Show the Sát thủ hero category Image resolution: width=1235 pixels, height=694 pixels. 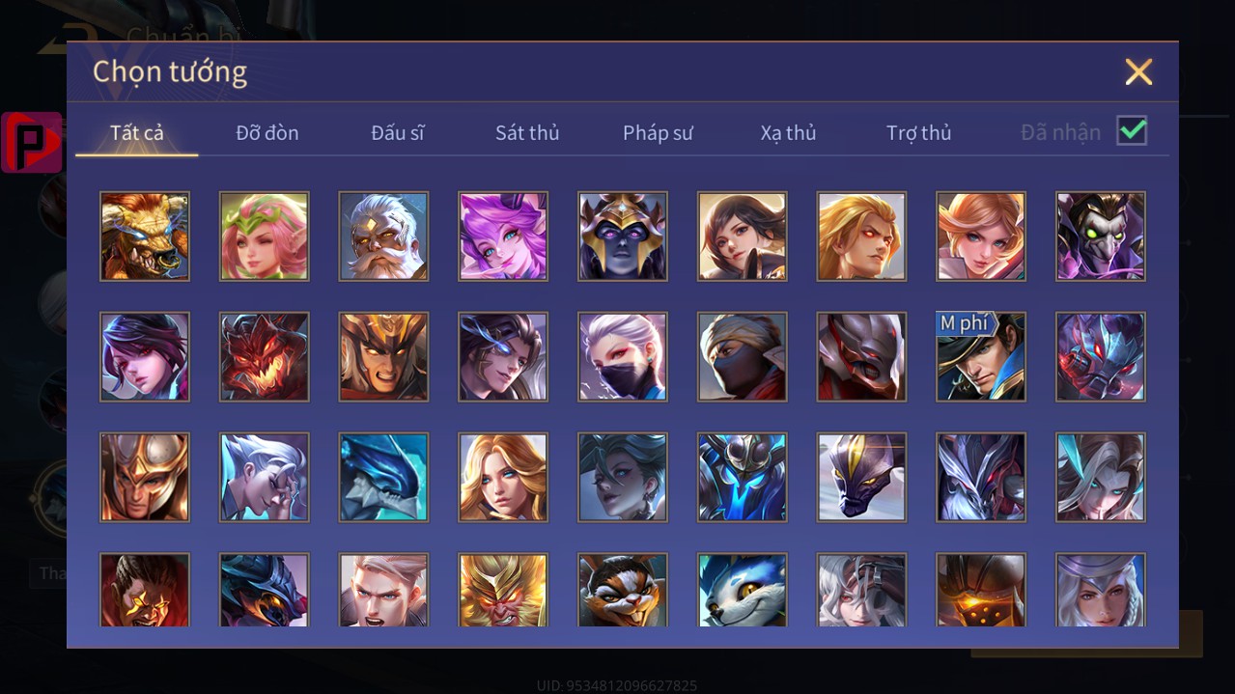point(527,133)
